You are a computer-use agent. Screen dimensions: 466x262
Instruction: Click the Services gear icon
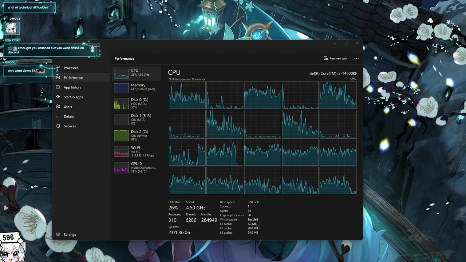point(58,126)
